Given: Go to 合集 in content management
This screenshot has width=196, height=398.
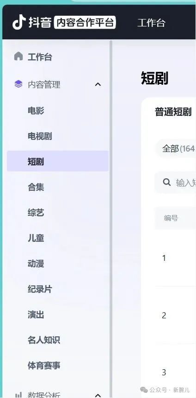Looking at the screenshot, I should (x=36, y=187).
